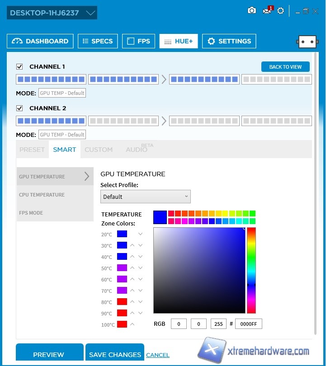Click the camera screenshot icon

pyautogui.click(x=252, y=10)
